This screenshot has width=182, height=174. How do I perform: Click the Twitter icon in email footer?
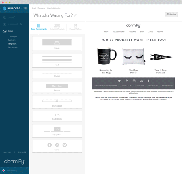coord(119,81)
